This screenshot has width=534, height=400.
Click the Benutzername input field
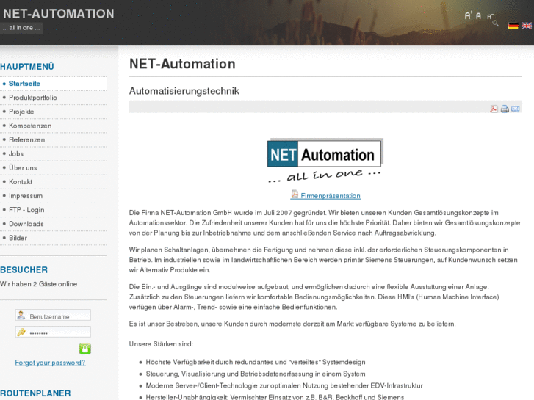[53, 316]
